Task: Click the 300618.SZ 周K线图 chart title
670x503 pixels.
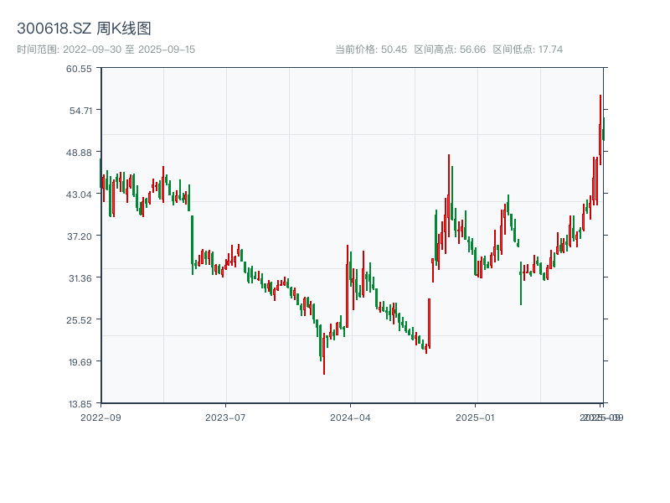Action: [84, 29]
